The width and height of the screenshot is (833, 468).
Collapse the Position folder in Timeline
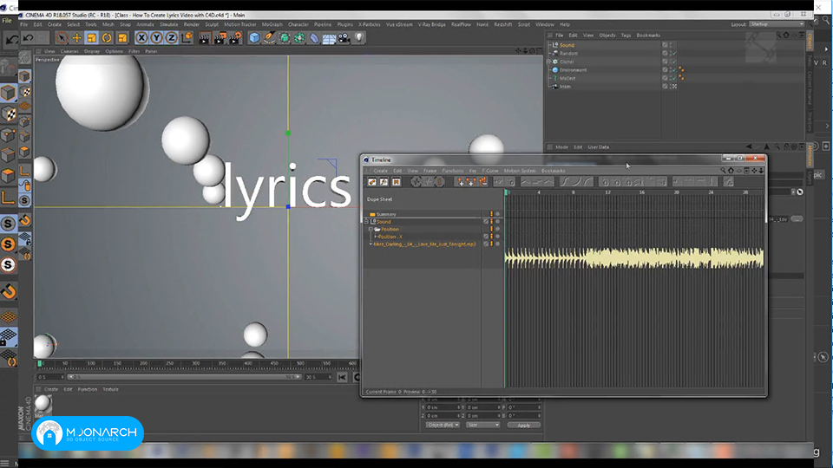[371, 229]
